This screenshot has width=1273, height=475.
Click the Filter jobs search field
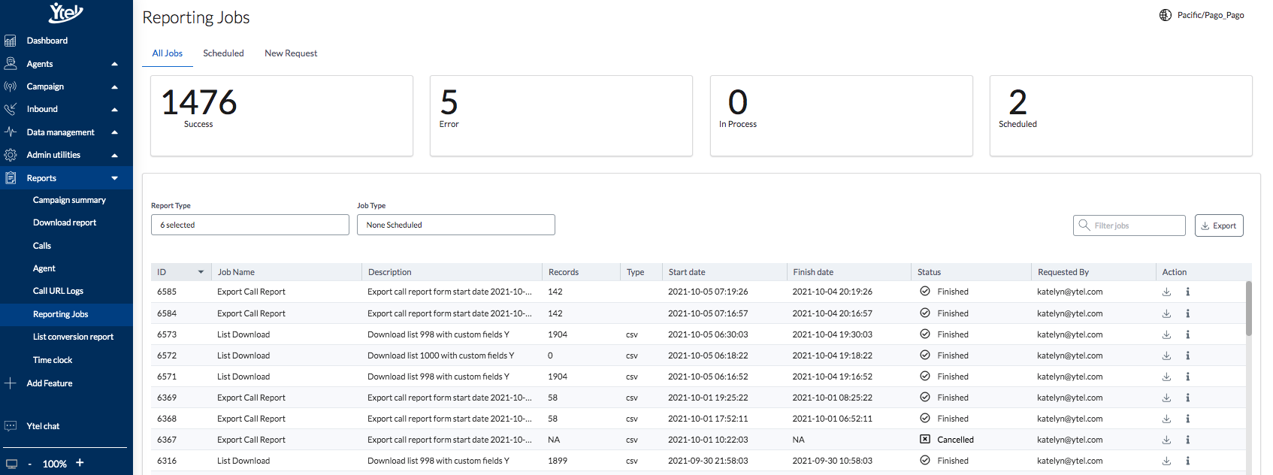point(1129,225)
